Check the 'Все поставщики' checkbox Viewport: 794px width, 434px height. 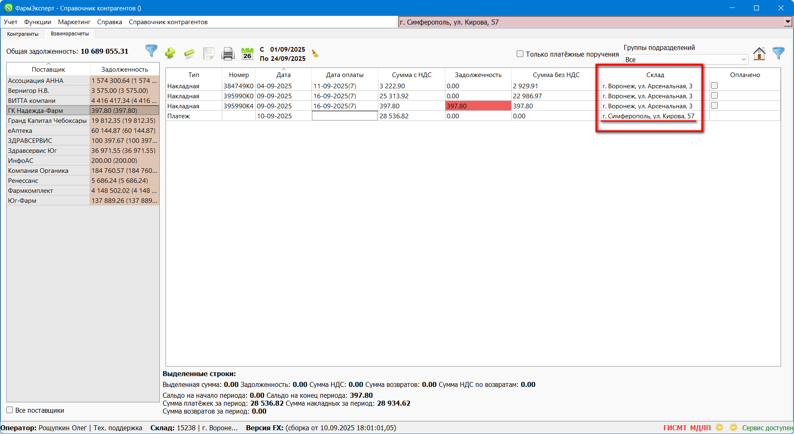[x=10, y=410]
